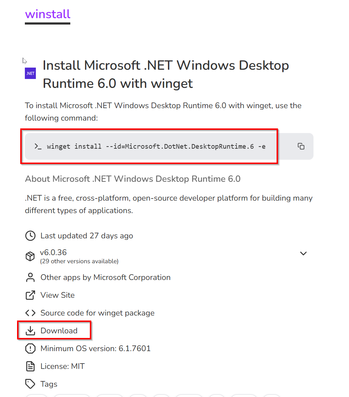The image size is (349, 397).
Task: Click the package box icon beside v6.0.36
Action: [30, 256]
